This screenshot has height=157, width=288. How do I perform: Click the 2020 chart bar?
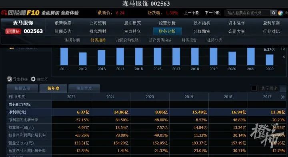point(232,58)
